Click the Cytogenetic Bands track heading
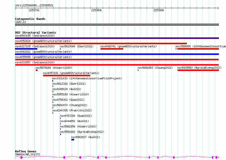The width and height of the screenshot is (226, 160). (30, 19)
